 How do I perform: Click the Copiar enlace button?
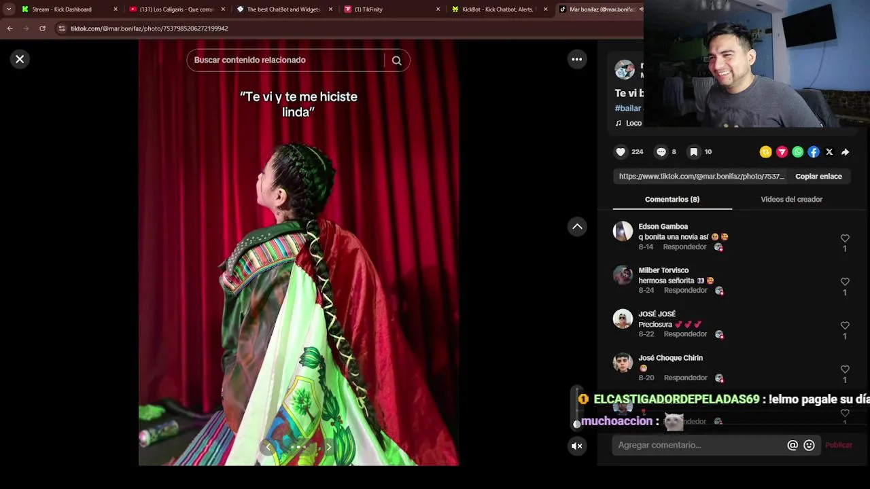pos(818,177)
